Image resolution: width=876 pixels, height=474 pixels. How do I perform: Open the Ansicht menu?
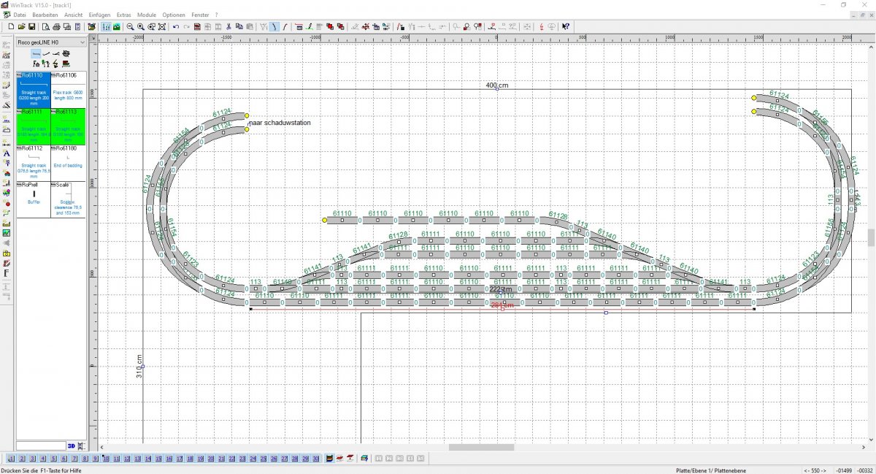point(73,15)
